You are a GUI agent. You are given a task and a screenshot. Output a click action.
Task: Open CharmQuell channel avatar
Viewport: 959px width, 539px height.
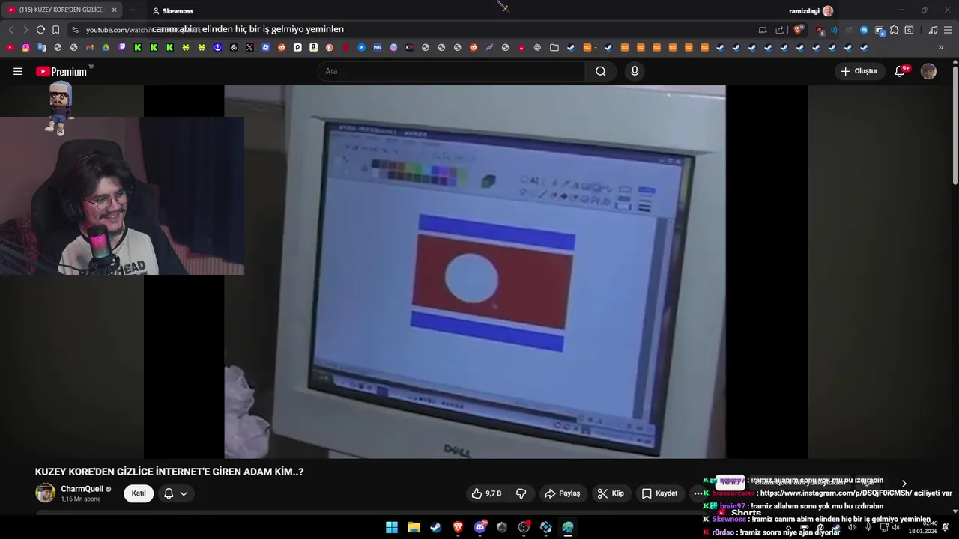tap(45, 493)
